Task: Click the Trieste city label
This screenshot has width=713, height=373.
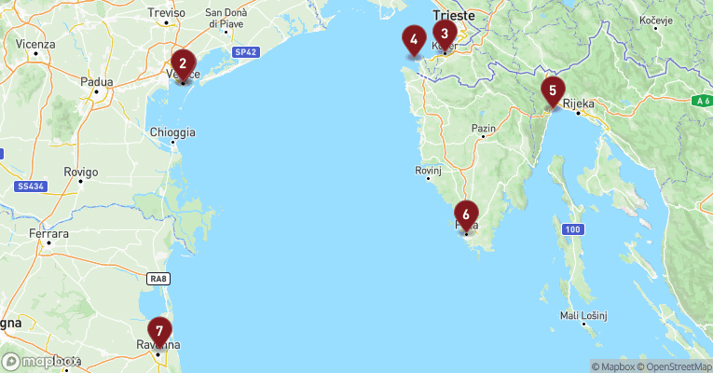Action: point(454,16)
